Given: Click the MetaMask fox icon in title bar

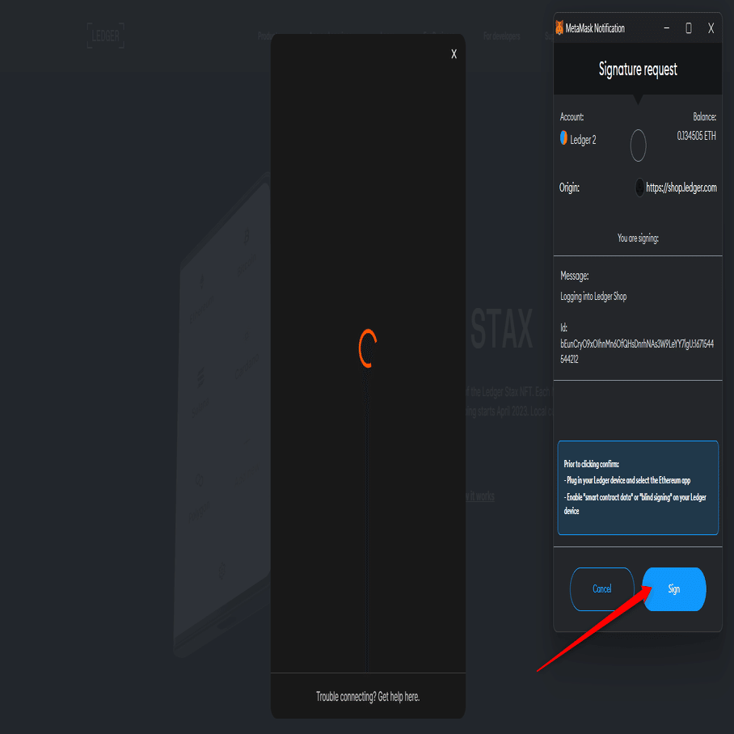Looking at the screenshot, I should tap(559, 27).
